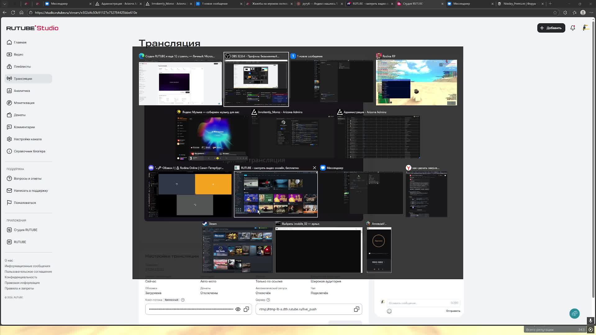596x335 pixels.
Task: Open the user avatar account menu
Action: tap(585, 28)
